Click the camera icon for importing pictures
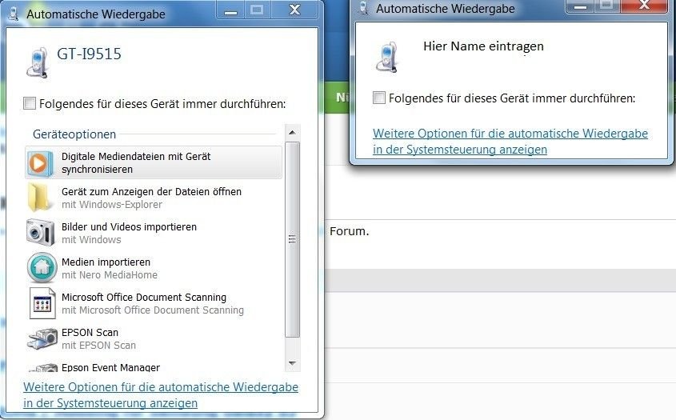Image resolution: width=676 pixels, height=420 pixels. [41, 233]
